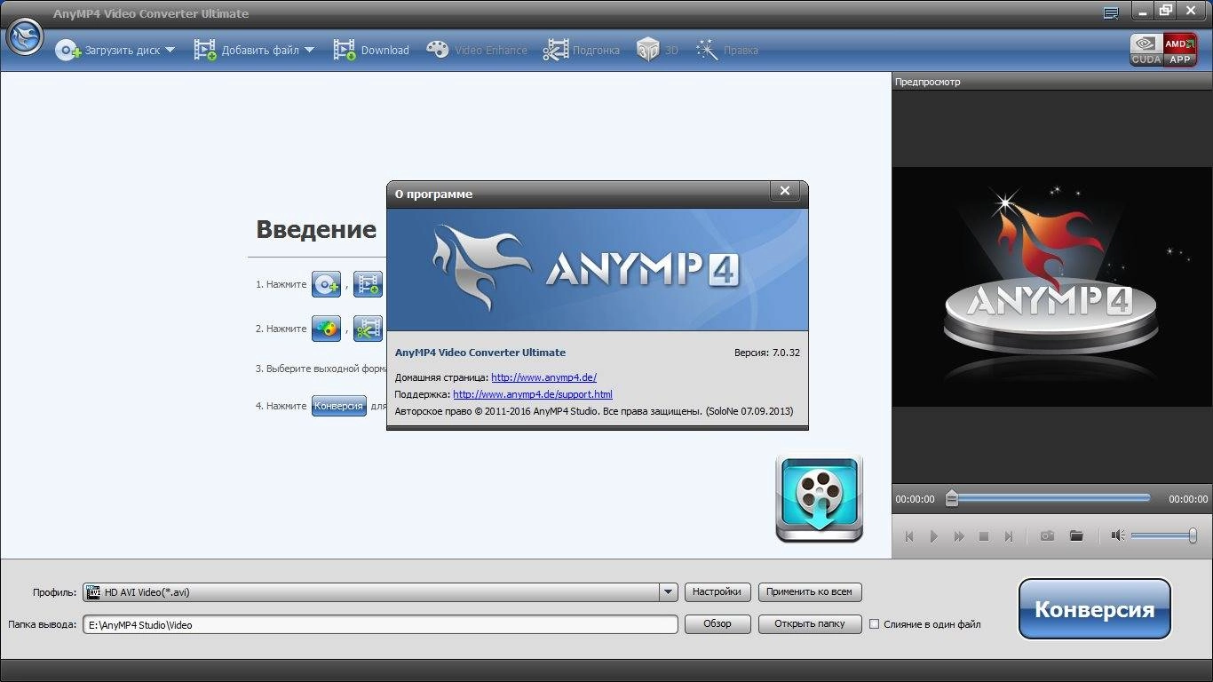Viewport: 1213px width, 682px height.
Task: Open the menu icon in title bar
Action: [1110, 12]
